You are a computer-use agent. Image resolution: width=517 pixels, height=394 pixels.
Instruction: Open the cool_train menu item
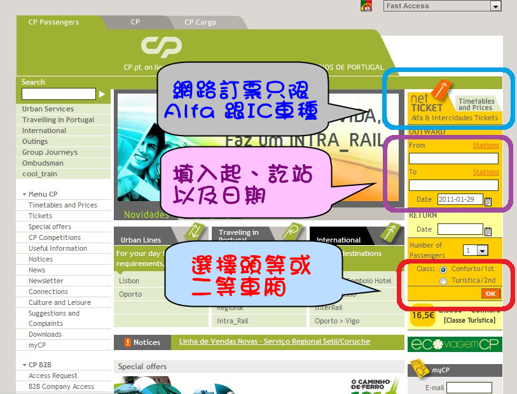[x=39, y=174]
